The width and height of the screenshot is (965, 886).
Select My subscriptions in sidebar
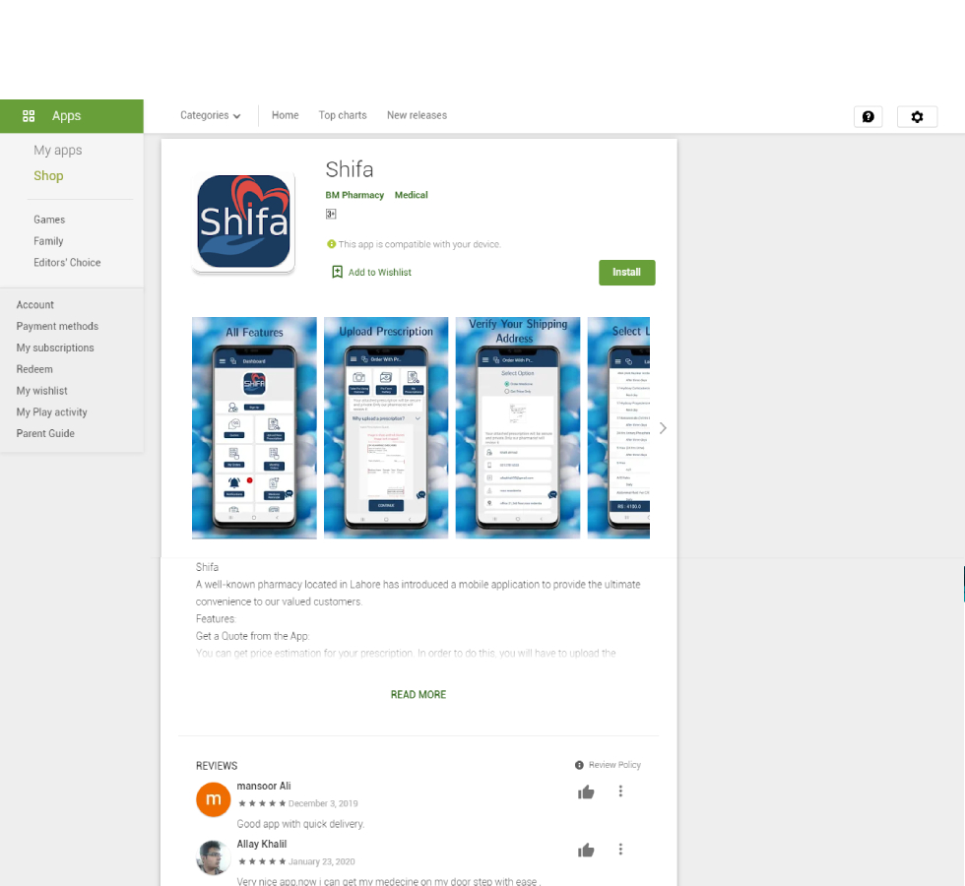55,348
